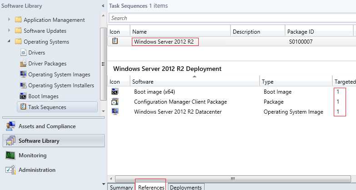Select Application Management in the tree
The height and width of the screenshot is (190, 356).
click(x=54, y=20)
